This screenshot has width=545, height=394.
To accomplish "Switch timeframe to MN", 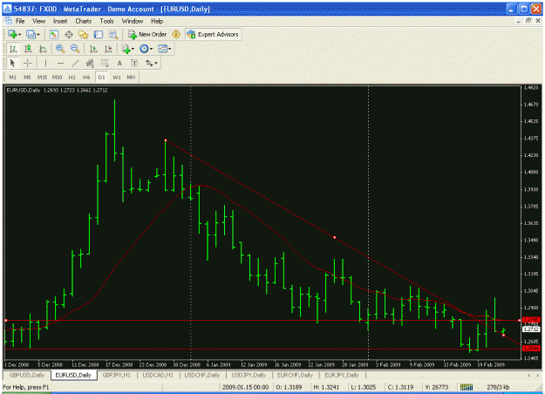I will click(x=131, y=77).
